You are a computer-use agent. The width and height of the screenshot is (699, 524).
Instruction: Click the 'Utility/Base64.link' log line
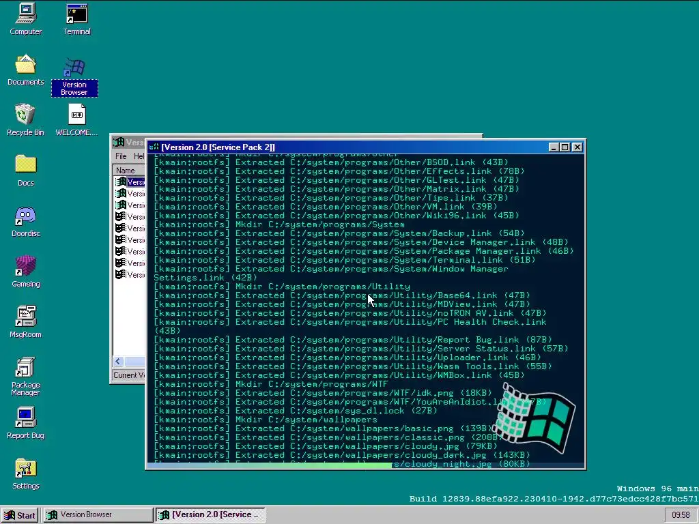(342, 295)
